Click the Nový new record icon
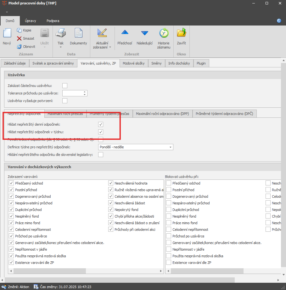This screenshot has width=286, height=290. [x=7, y=33]
